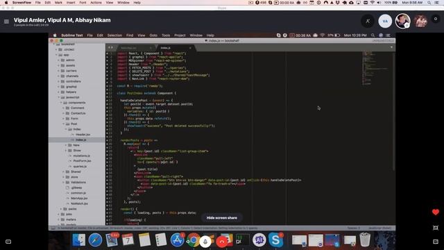Open the chat icon at bottom left
The width and height of the screenshot is (444, 250).
(8, 242)
